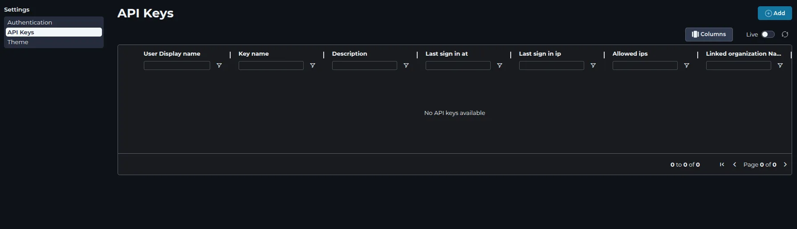Open filter icon for Allowed ips column
Screen dimensions: 797x229
pyautogui.click(x=687, y=65)
